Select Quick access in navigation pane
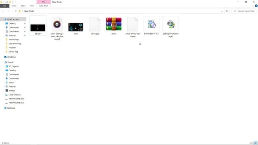Screen dimensions: 258x145 click(13, 19)
